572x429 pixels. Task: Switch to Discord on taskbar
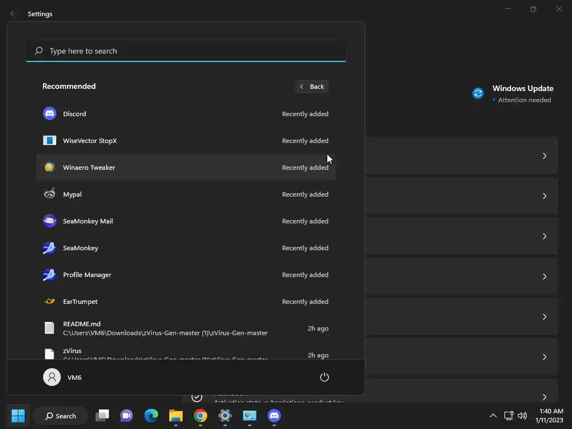pyautogui.click(x=274, y=416)
